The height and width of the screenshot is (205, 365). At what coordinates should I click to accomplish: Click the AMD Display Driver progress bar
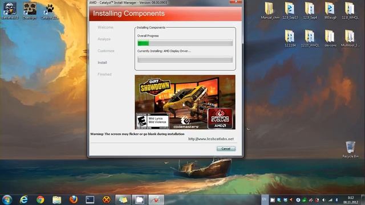pyautogui.click(x=185, y=59)
